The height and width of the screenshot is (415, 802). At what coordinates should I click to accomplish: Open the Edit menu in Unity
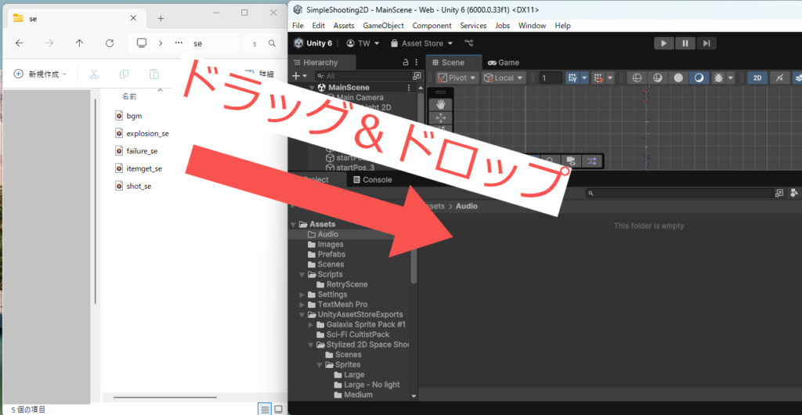318,26
